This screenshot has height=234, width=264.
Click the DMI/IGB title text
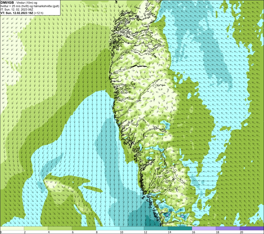[x=7, y=3]
